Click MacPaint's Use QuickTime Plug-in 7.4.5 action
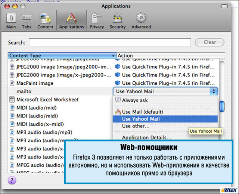This screenshot has width=239, height=194. click(168, 83)
